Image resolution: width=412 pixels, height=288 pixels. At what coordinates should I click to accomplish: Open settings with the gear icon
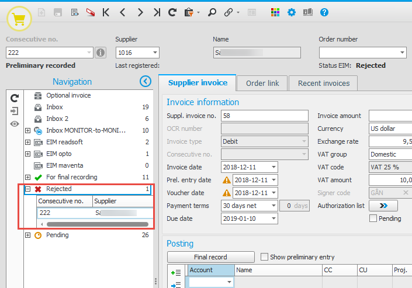point(292,12)
